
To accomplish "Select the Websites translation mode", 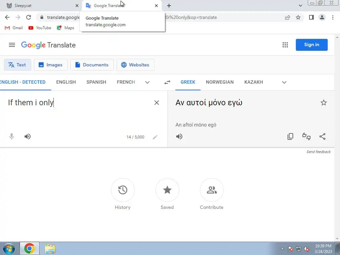I will (x=135, y=65).
